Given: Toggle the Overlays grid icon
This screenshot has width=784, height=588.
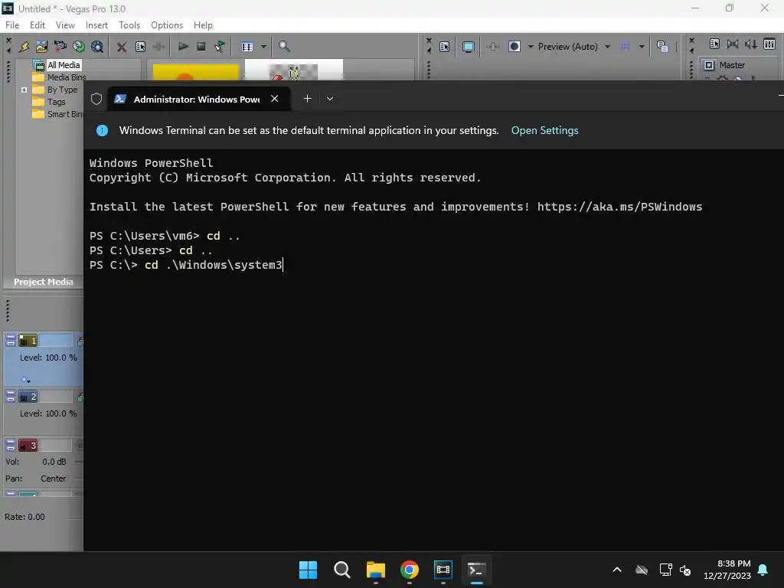Looking at the screenshot, I should [625, 47].
